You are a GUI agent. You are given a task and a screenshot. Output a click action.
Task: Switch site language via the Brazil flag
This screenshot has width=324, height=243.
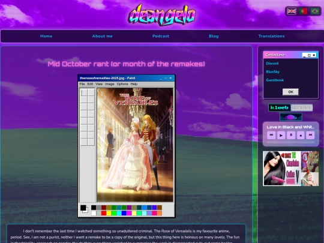(x=315, y=11)
